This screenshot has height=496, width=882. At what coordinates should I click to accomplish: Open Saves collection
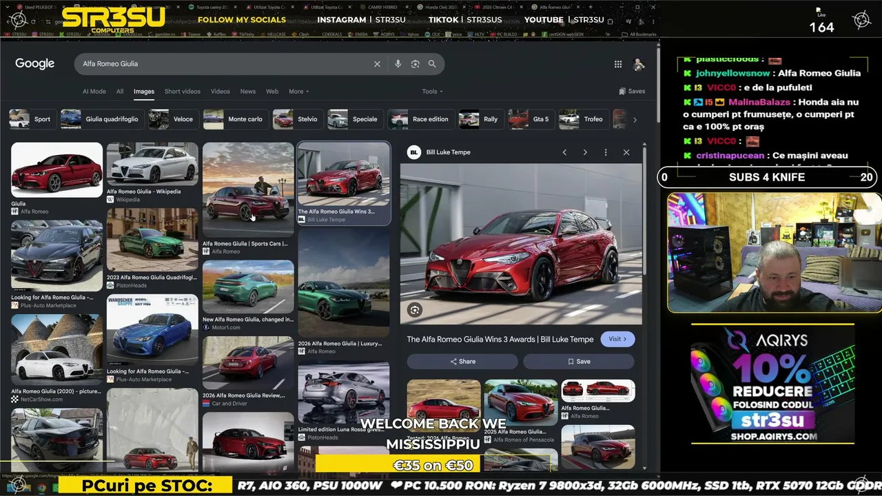pyautogui.click(x=632, y=91)
